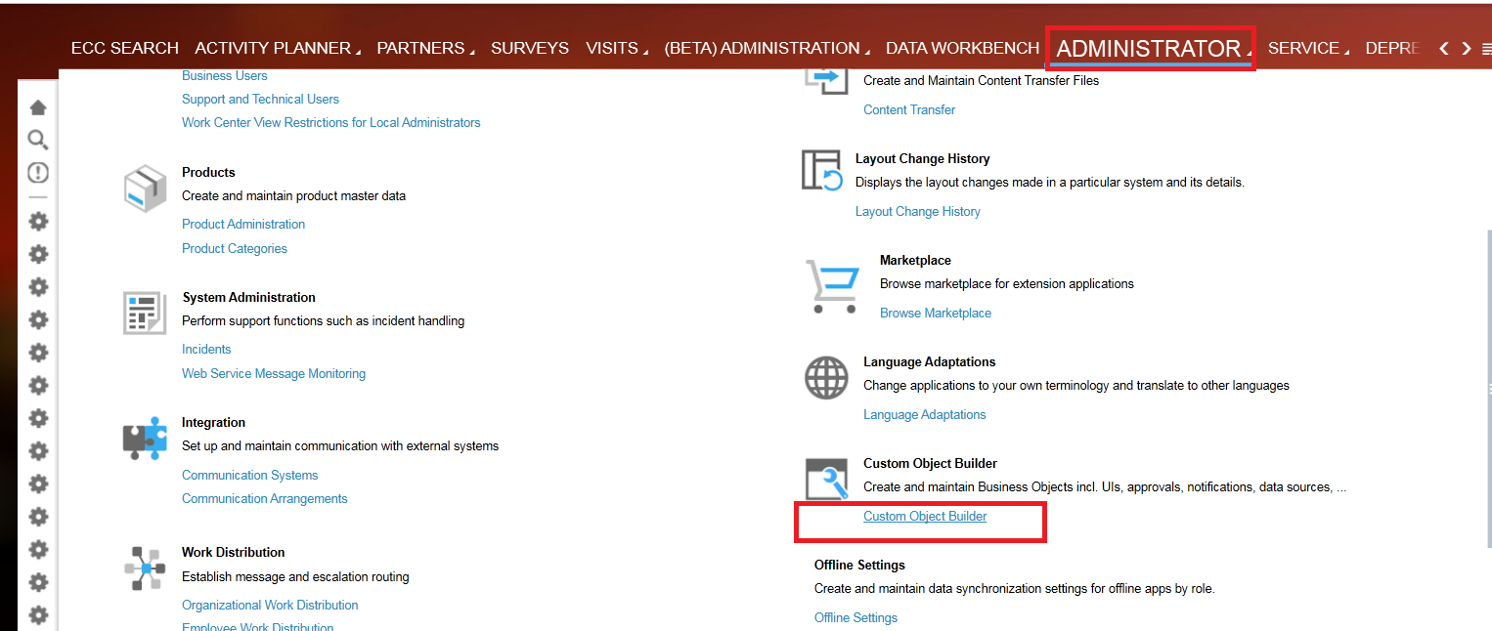This screenshot has height=631, width=1492.
Task: Click the Integration puzzle icon
Action: click(145, 438)
